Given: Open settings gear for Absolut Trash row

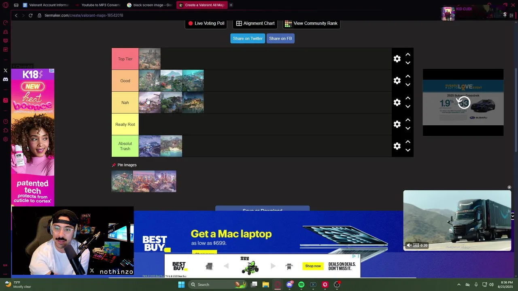Looking at the screenshot, I should [x=397, y=146].
